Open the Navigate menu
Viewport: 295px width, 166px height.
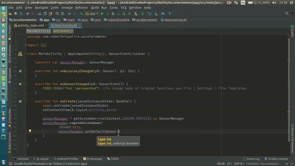click(41, 8)
